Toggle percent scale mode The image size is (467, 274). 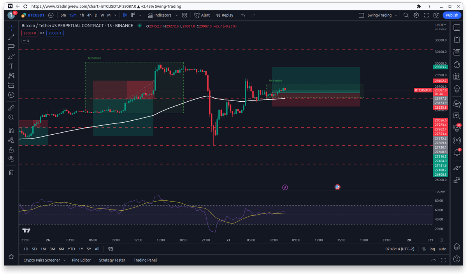pos(424,249)
